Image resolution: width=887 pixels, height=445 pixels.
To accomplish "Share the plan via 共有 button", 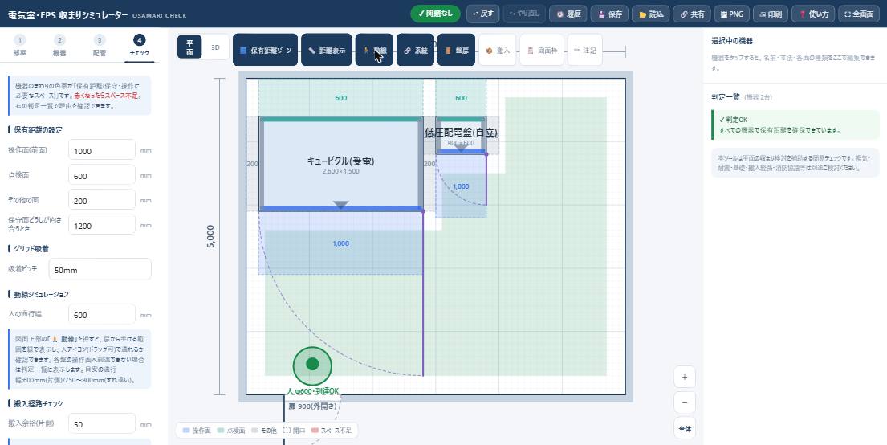I will click(x=692, y=14).
